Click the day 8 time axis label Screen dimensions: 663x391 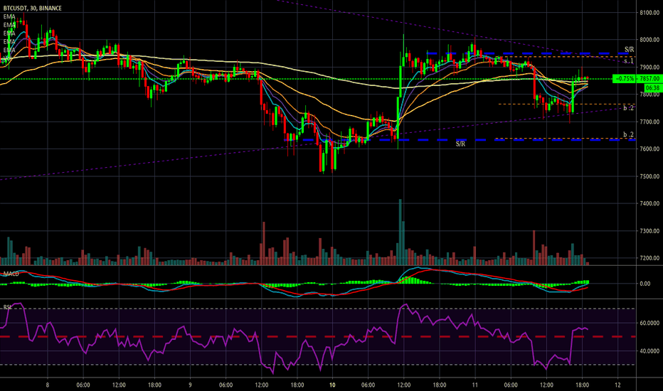tap(48, 385)
